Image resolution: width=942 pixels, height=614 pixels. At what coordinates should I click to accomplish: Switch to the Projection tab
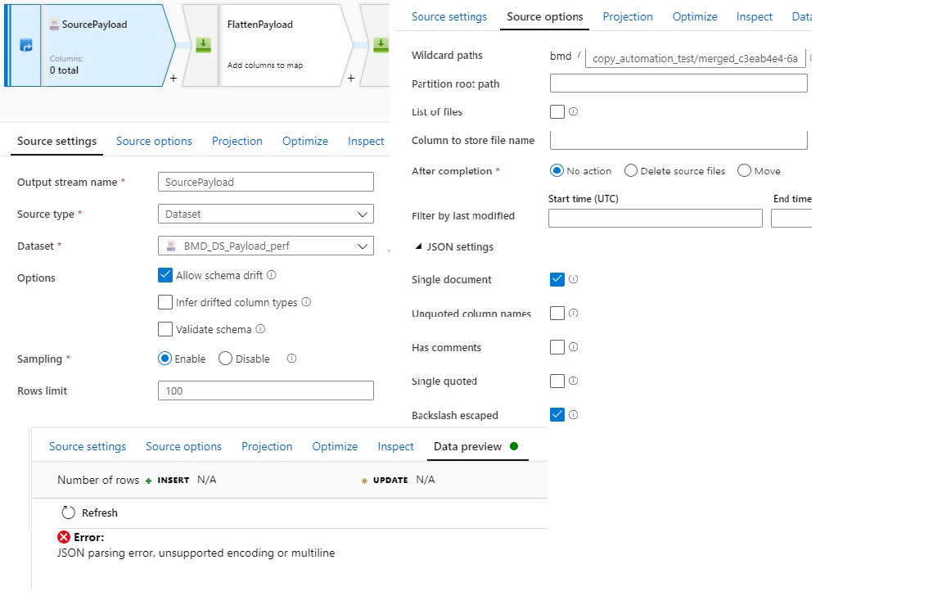point(237,141)
